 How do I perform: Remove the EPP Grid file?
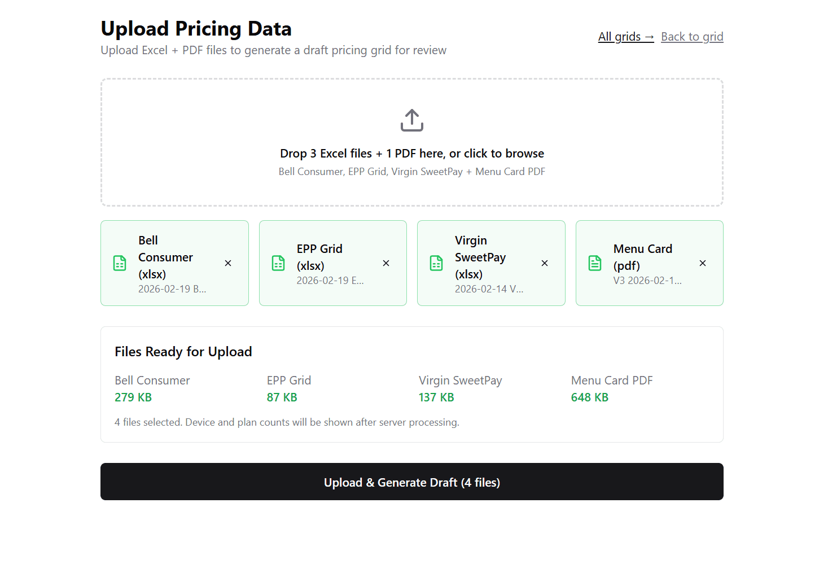click(386, 263)
